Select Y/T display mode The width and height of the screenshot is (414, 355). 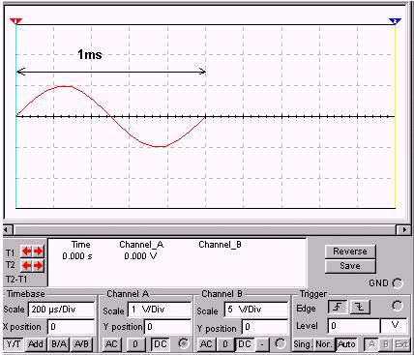click(x=14, y=344)
